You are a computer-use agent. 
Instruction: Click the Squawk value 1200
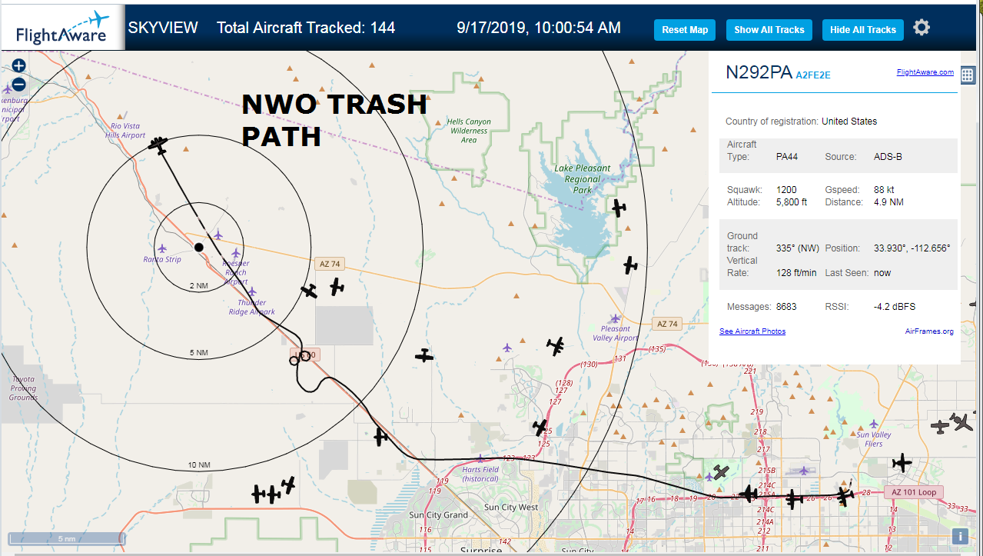coord(786,190)
